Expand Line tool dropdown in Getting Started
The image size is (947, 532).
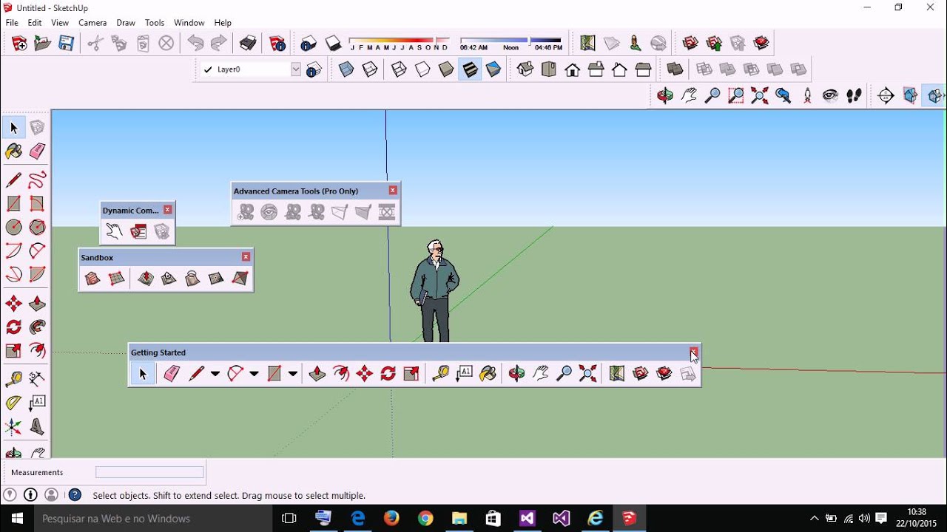215,374
